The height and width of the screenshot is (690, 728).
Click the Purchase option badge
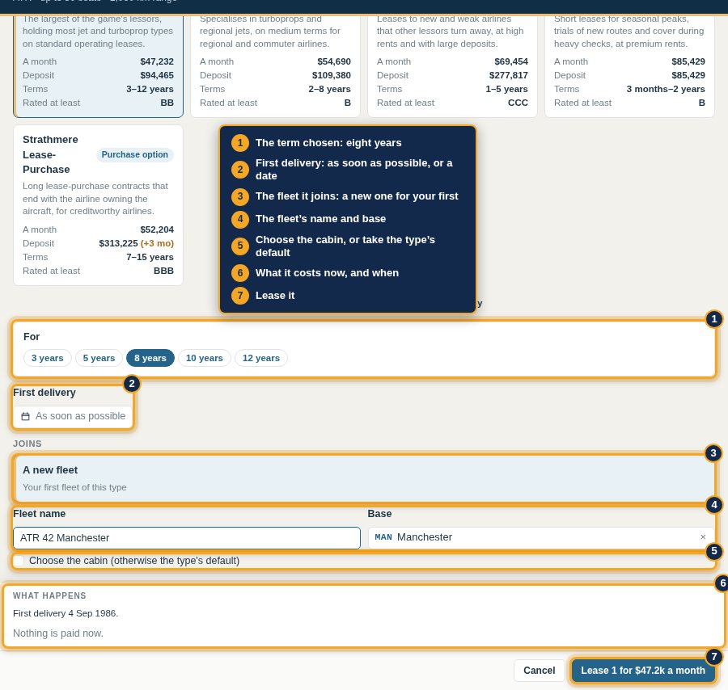(134, 155)
